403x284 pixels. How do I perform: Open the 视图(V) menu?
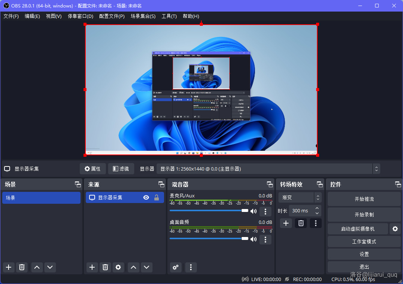pos(54,16)
